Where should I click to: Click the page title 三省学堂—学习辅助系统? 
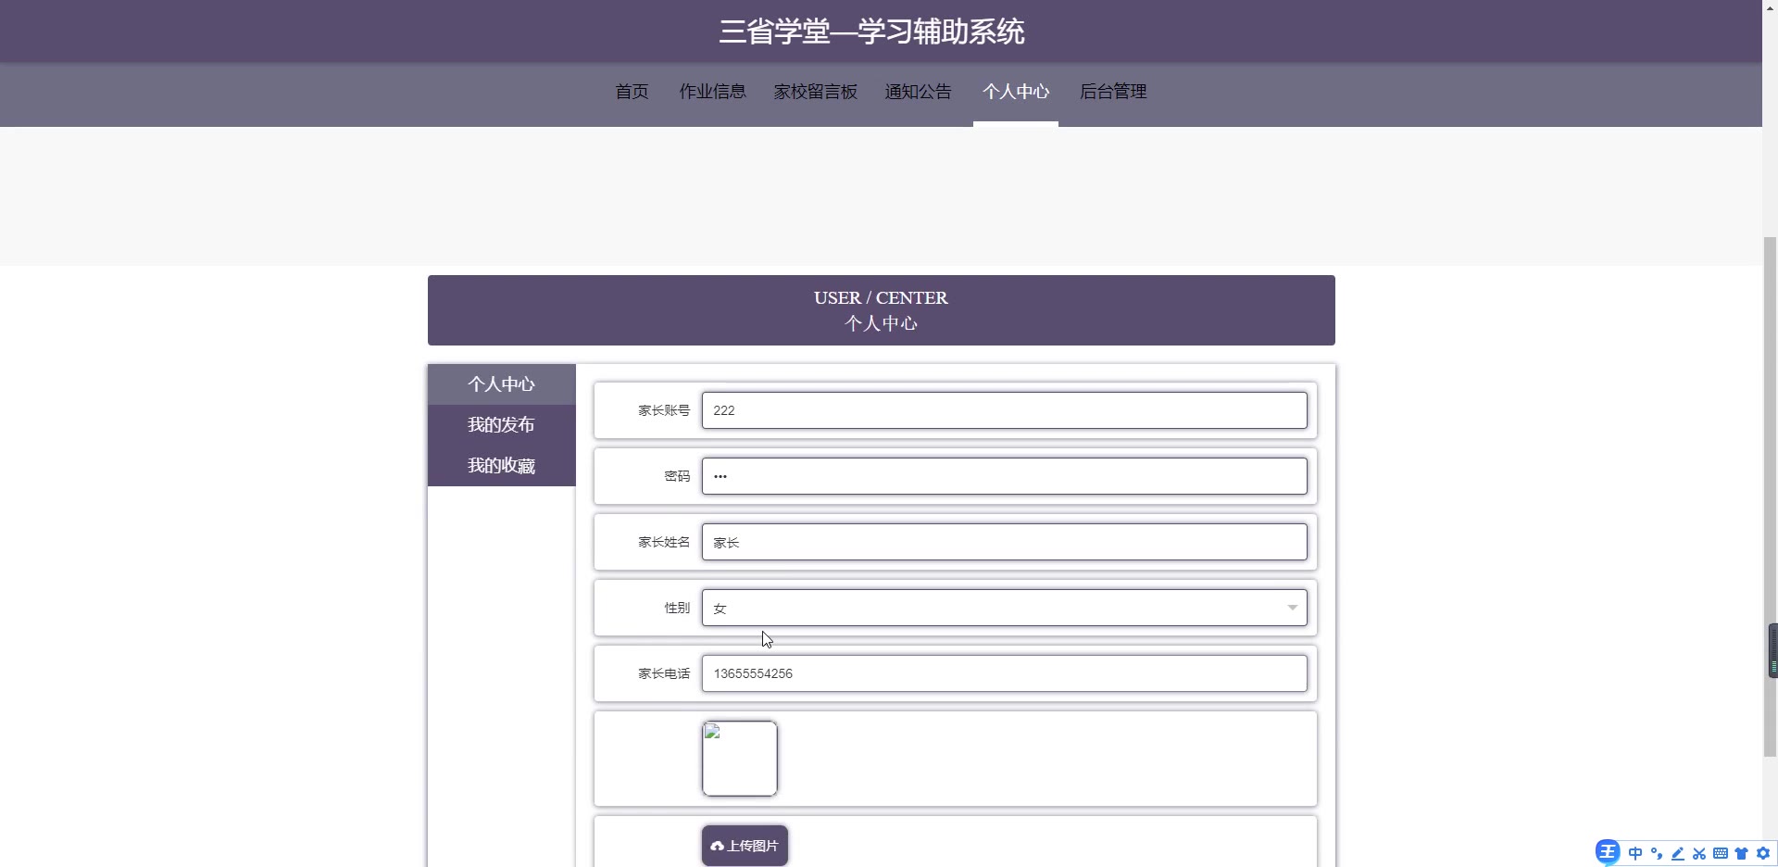point(871,31)
